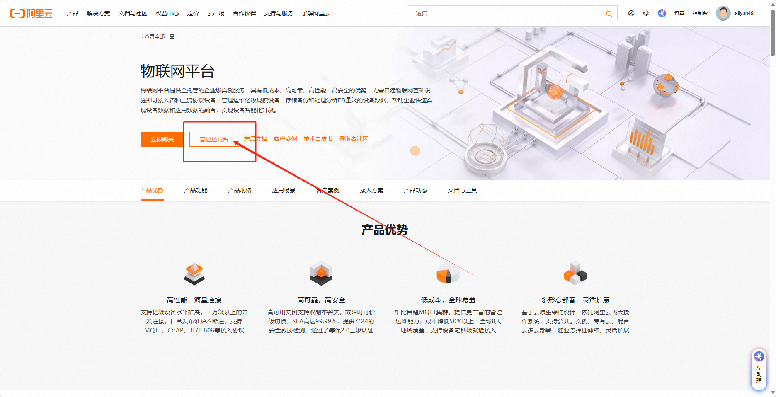776x397 pixels.
Task: Switch to 客户案例 tab in the section bar
Action: click(328, 190)
